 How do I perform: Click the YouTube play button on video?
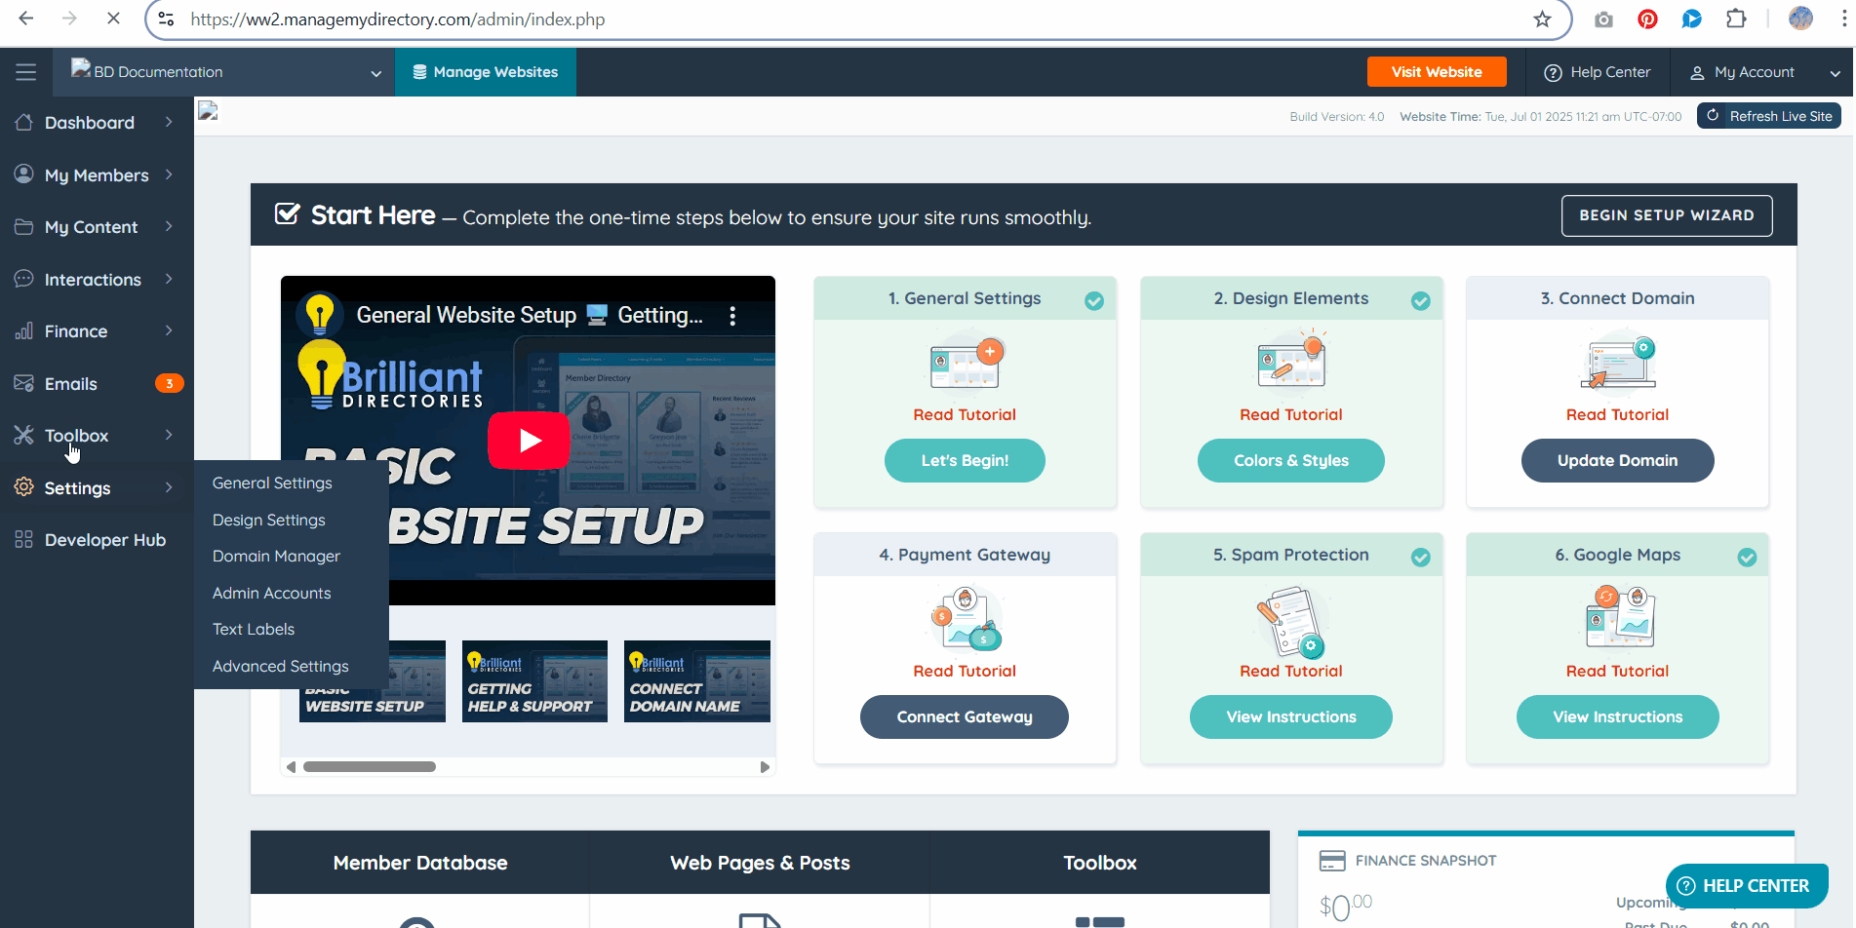click(529, 441)
